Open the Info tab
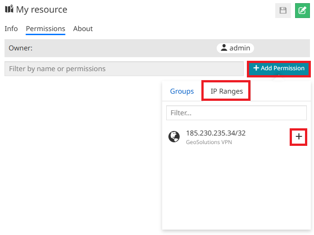The width and height of the screenshot is (314, 235). (x=11, y=29)
